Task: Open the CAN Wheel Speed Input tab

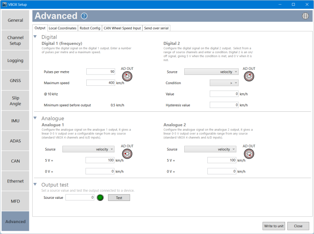Action: pos(122,28)
